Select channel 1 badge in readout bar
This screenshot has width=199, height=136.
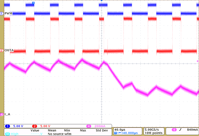[7, 126]
